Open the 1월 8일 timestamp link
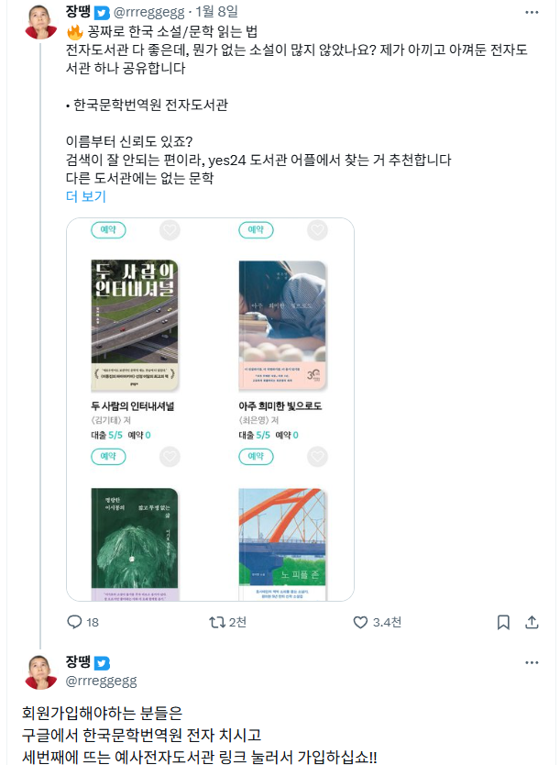Image resolution: width=560 pixels, height=765 pixels. 221,13
